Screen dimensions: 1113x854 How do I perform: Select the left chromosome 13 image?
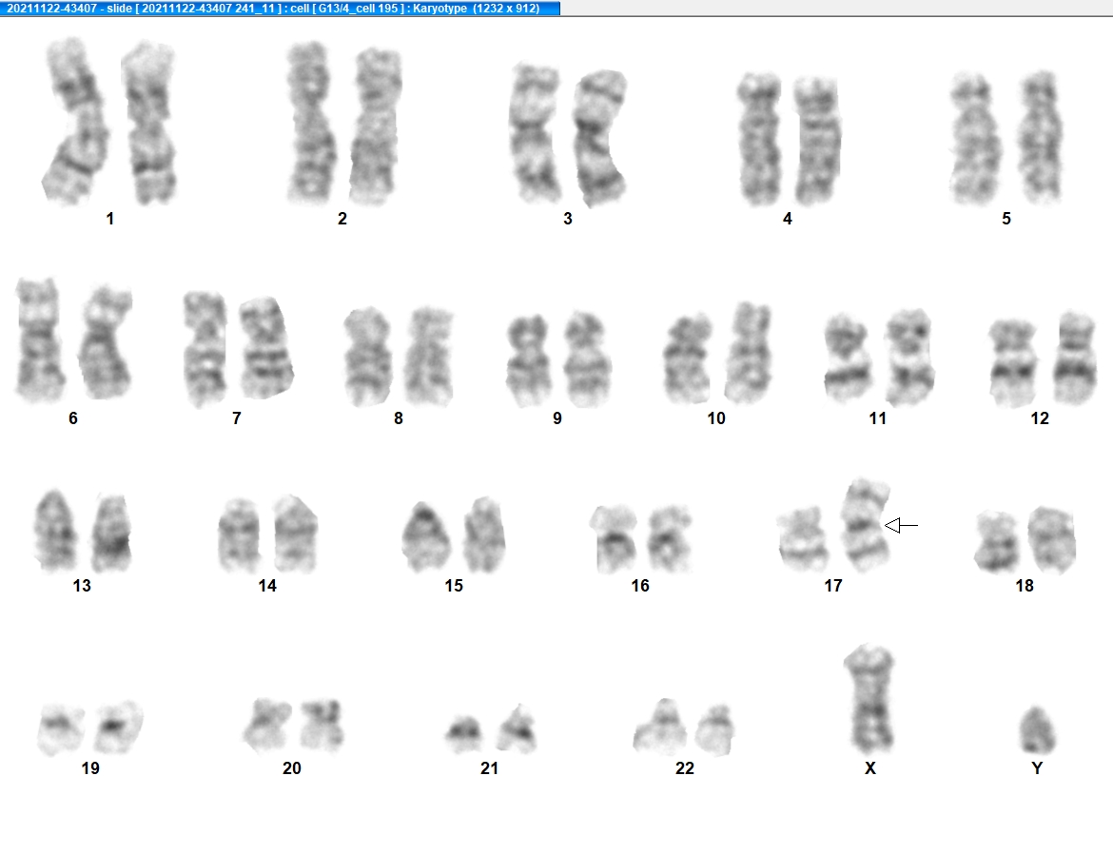coord(56,530)
